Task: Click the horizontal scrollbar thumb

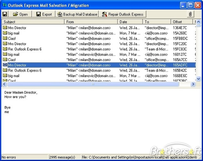Action: 93,84
